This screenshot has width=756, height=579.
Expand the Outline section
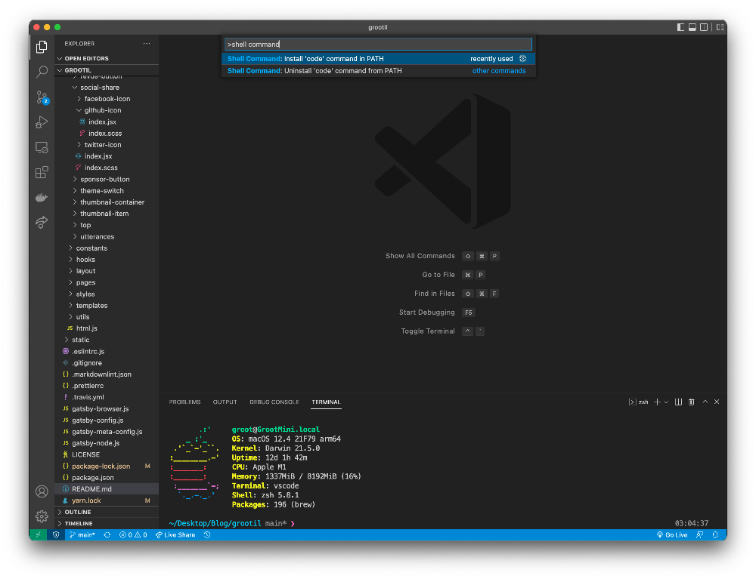107,512
